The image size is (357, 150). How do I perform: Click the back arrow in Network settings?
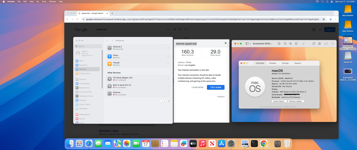[107, 40]
